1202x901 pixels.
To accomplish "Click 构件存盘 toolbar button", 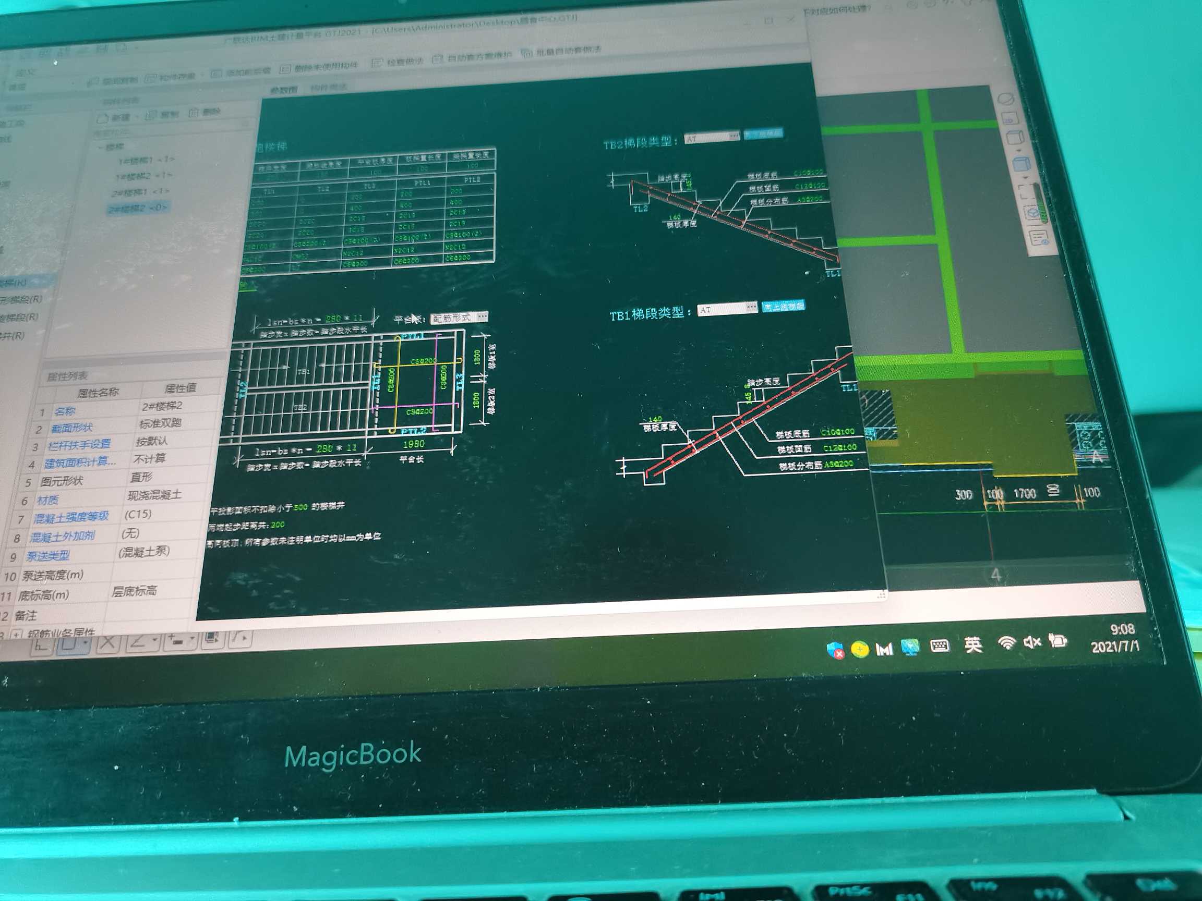I will (x=170, y=77).
